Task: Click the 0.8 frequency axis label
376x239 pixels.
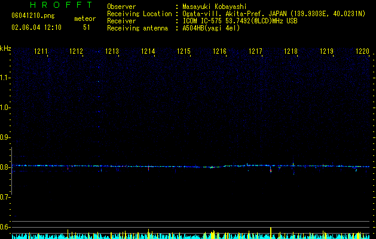Action: point(5,167)
